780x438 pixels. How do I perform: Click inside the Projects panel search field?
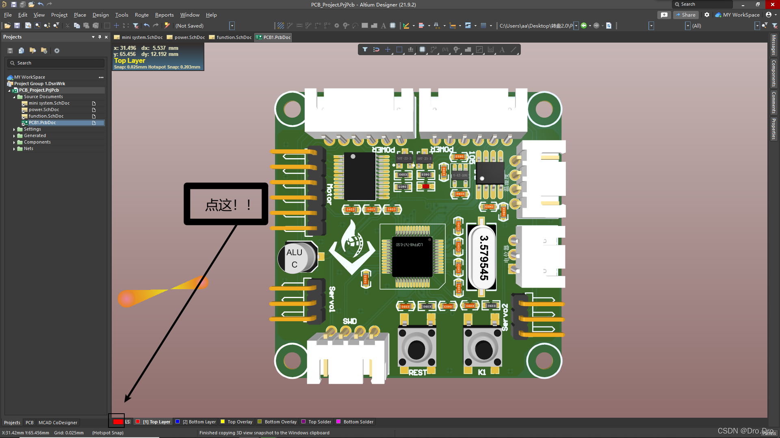click(56, 63)
